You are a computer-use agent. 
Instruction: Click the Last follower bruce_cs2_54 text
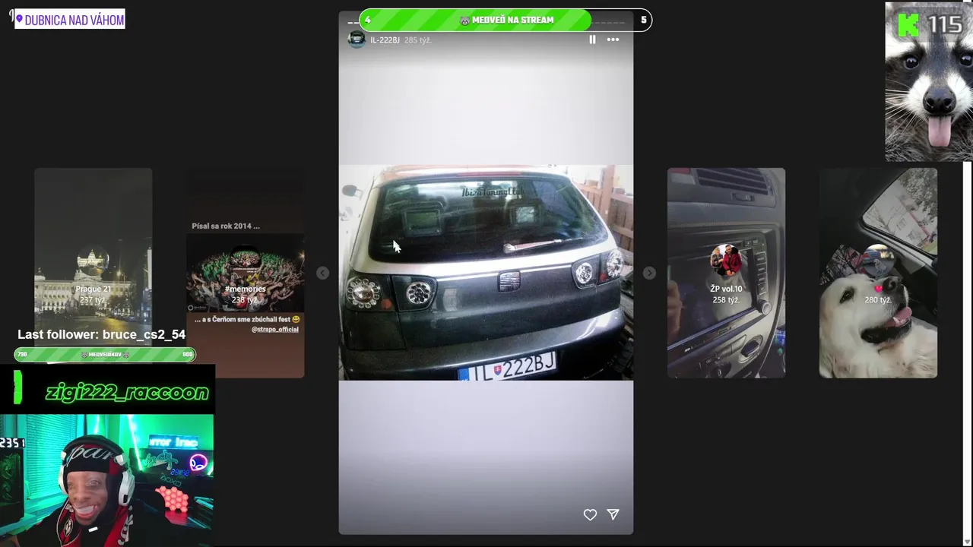tap(101, 334)
